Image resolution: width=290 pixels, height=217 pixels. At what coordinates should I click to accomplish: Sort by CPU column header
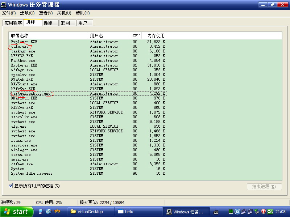pyautogui.click(x=135, y=35)
